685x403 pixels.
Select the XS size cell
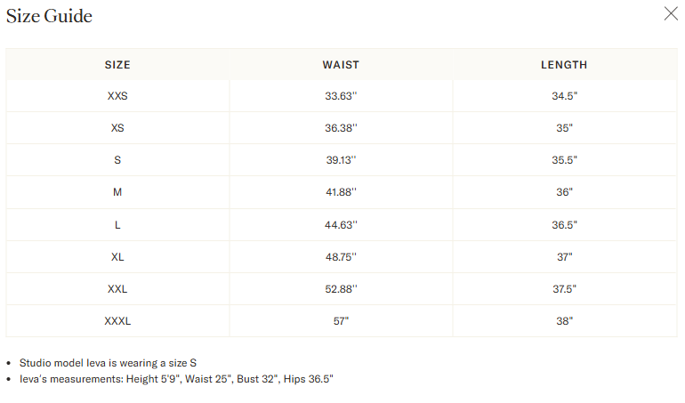[117, 128]
